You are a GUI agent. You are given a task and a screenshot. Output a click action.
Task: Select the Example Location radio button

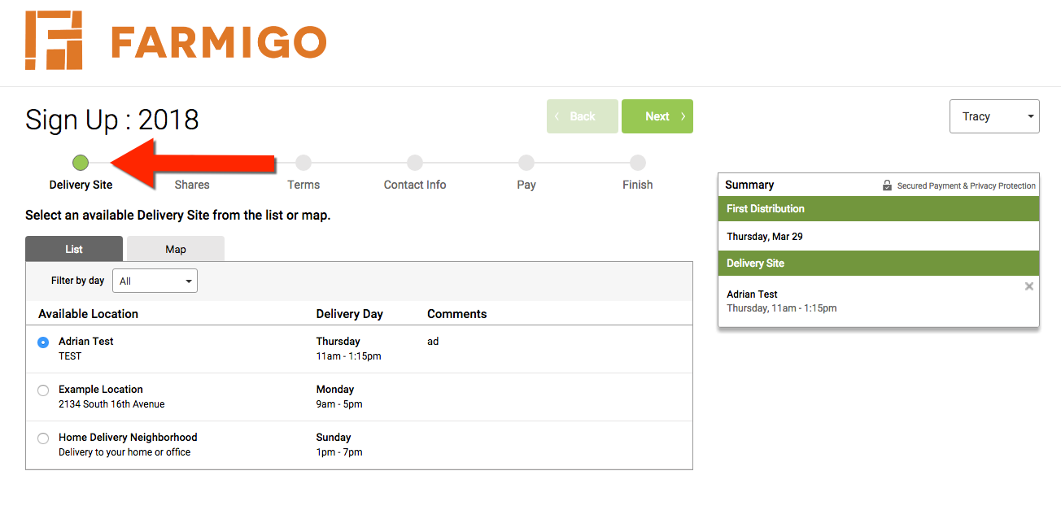tap(43, 390)
